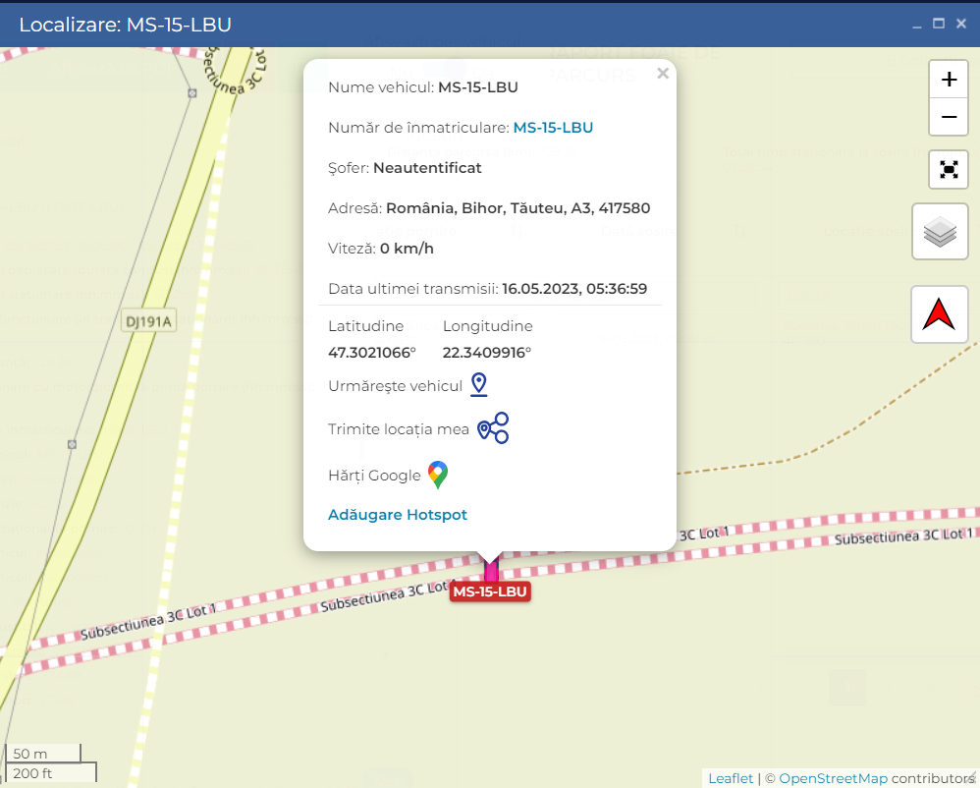
Task: Click the fit-to-view map control
Action: point(949,169)
